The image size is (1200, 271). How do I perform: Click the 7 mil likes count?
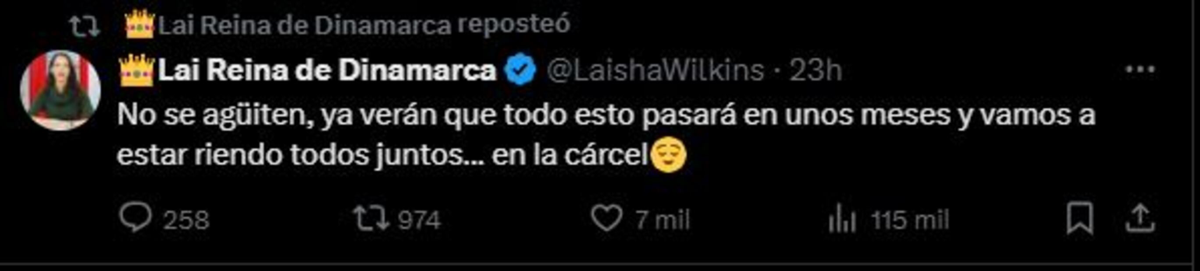coord(663,219)
